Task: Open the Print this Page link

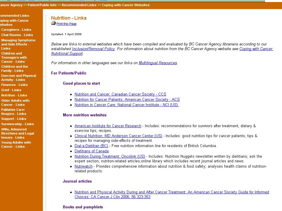Action: [x=66, y=24]
